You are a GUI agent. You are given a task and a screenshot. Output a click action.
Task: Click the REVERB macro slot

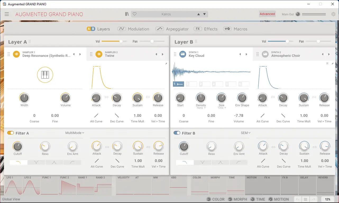(325, 186)
